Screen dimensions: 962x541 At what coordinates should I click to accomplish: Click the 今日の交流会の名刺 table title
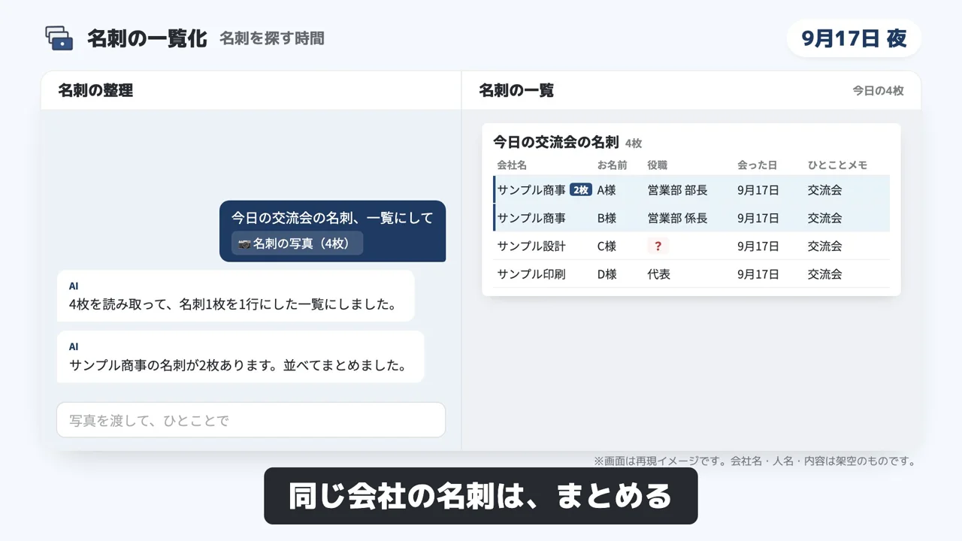tap(555, 142)
